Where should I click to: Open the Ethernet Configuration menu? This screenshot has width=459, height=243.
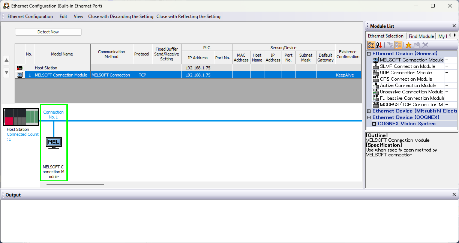click(x=30, y=16)
